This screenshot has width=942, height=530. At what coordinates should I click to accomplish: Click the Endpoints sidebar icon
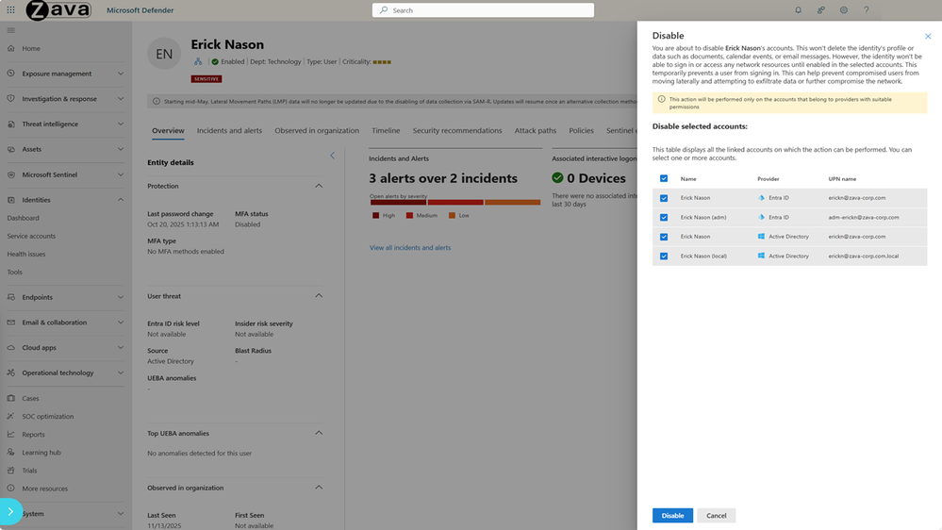10,297
